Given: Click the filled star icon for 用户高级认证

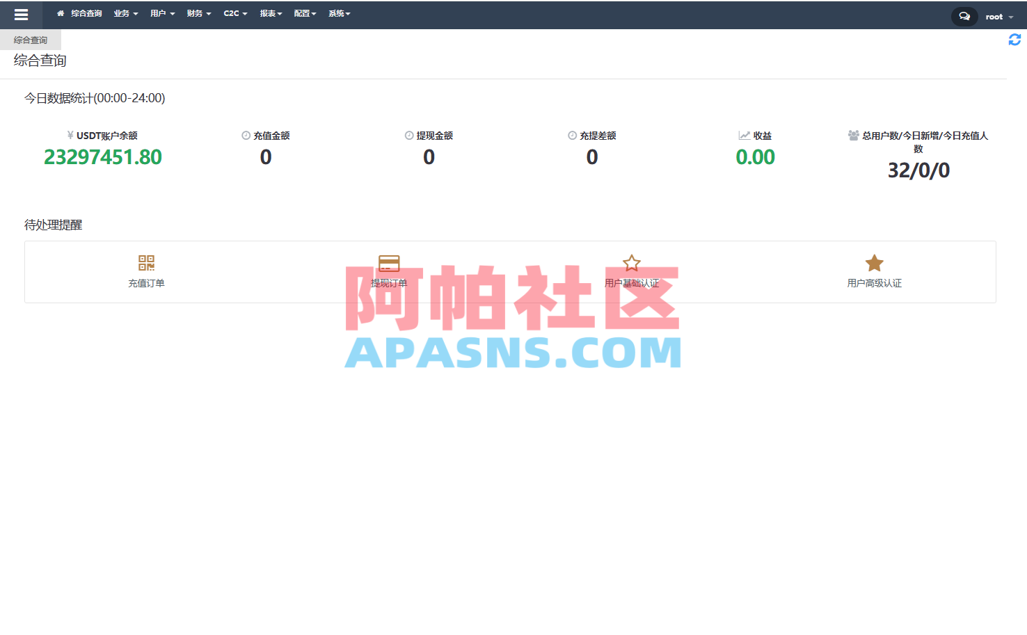Looking at the screenshot, I should point(874,263).
